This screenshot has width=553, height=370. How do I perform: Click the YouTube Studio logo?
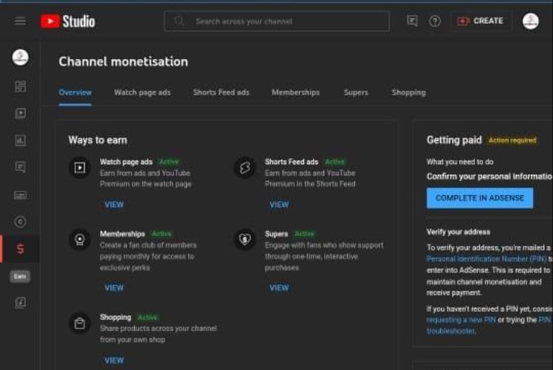[x=67, y=21]
